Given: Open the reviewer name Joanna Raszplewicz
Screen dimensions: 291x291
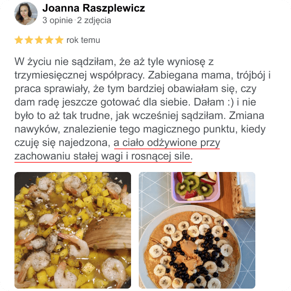Looking at the screenshot, I should tap(93, 8).
